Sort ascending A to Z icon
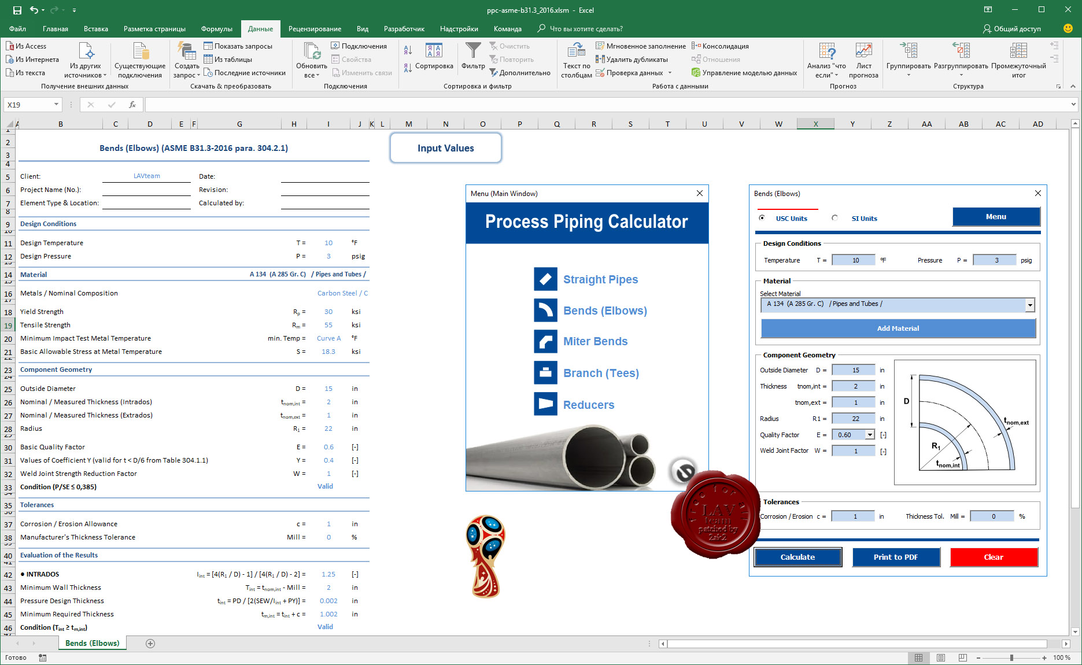 tap(408, 51)
